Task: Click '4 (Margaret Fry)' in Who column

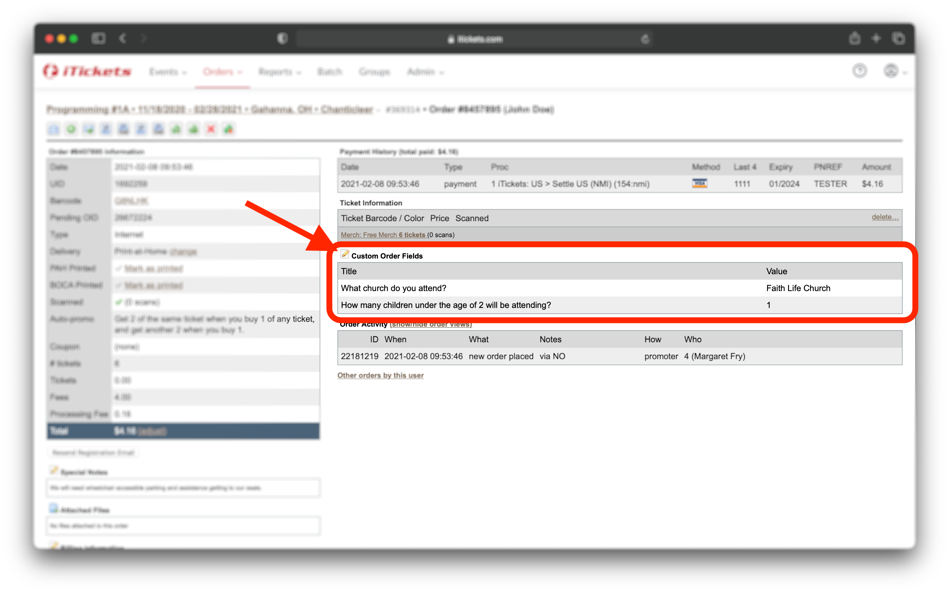Action: coord(715,356)
